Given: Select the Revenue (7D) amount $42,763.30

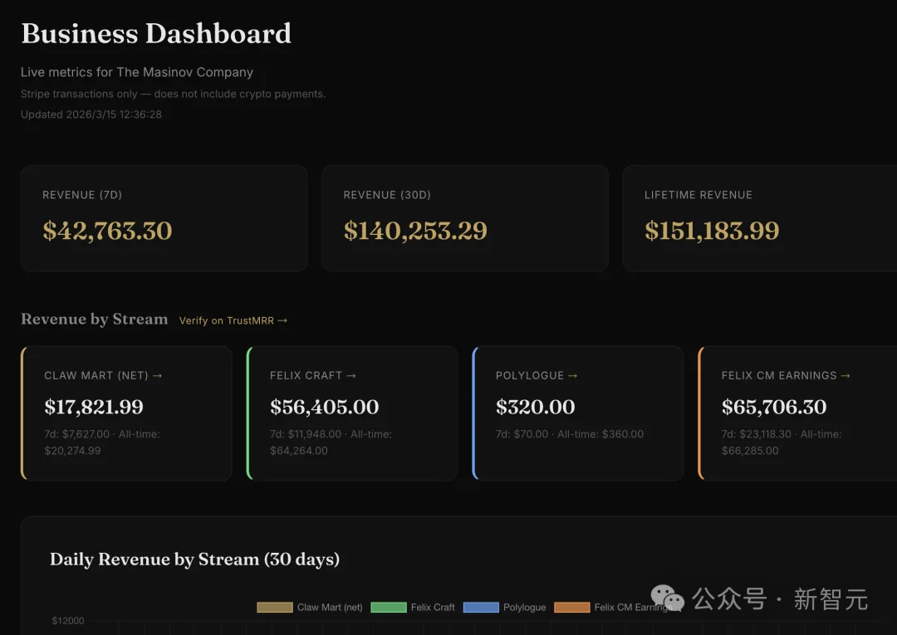Looking at the screenshot, I should [107, 231].
